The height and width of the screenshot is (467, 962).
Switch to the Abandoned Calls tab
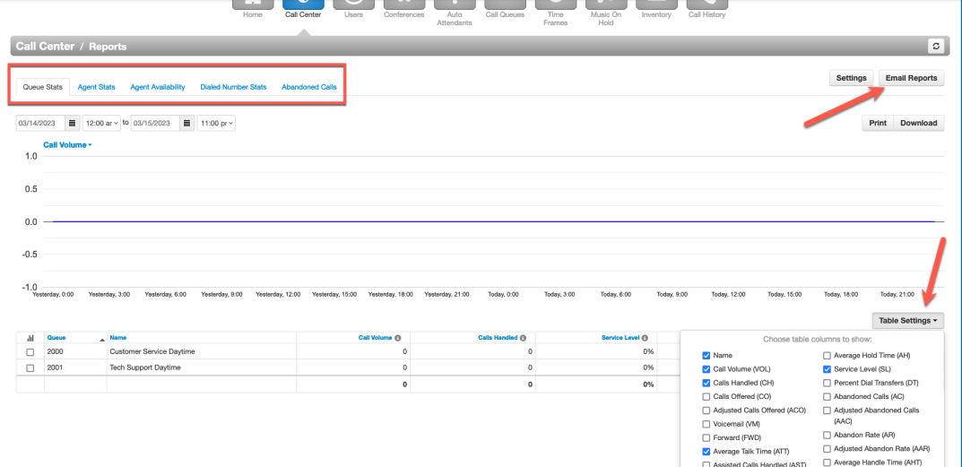pos(309,87)
